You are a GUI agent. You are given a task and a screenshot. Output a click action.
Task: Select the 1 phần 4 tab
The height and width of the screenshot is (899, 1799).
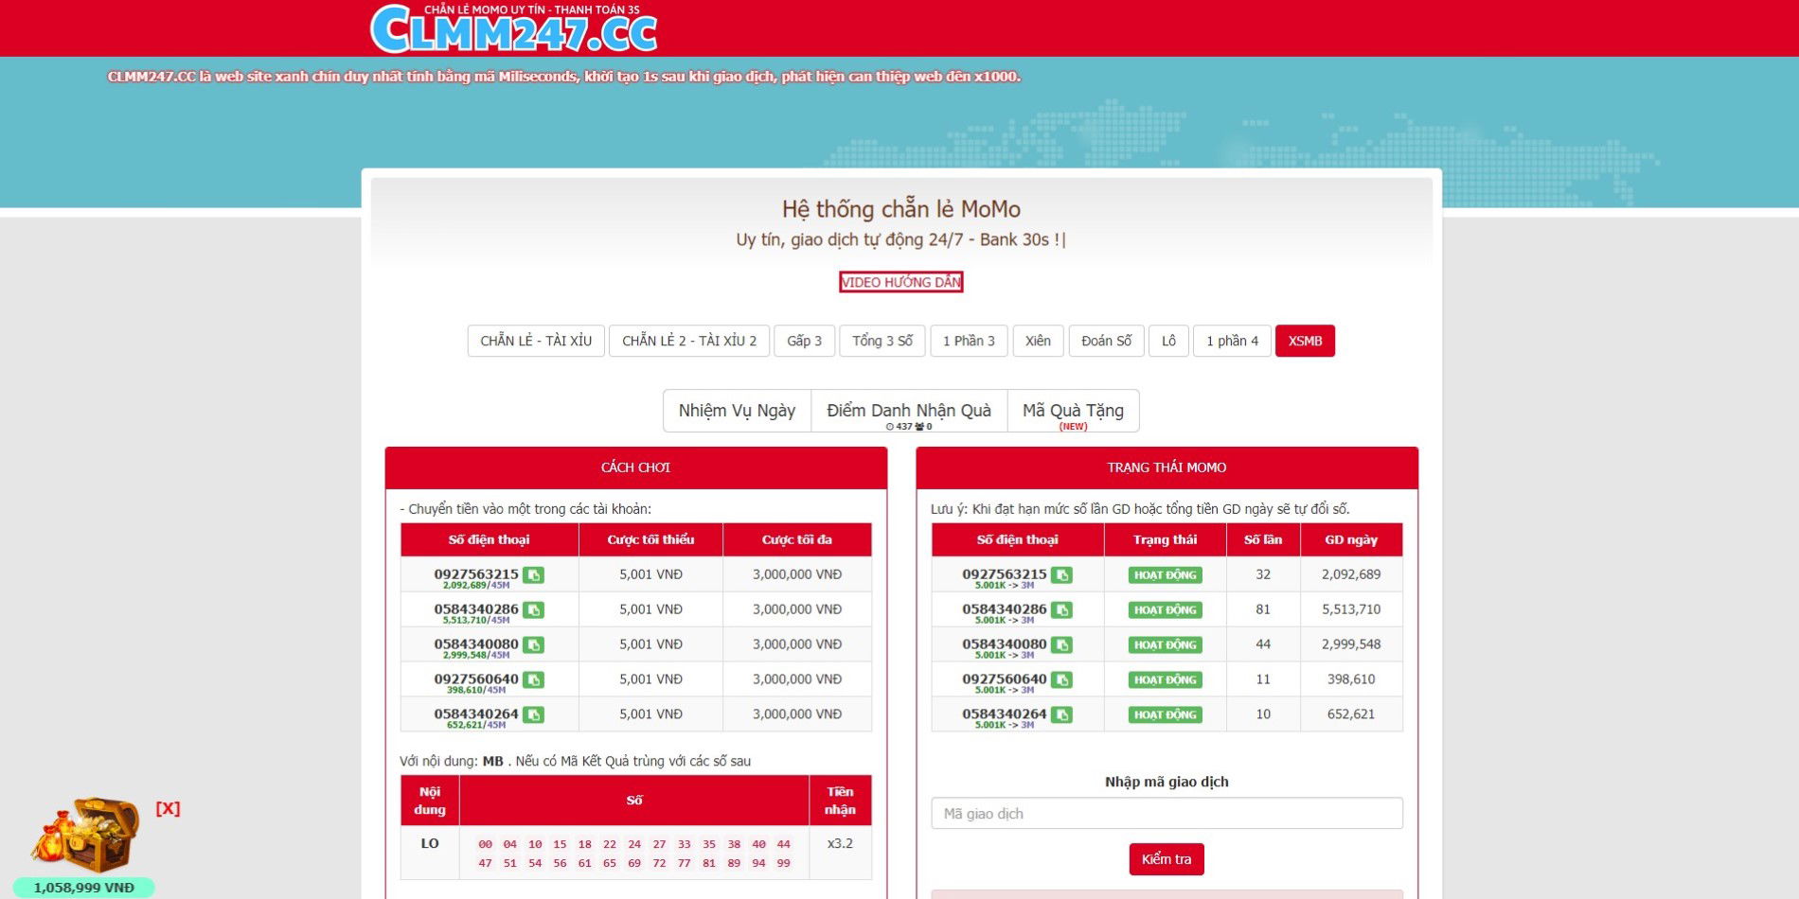(x=1232, y=341)
